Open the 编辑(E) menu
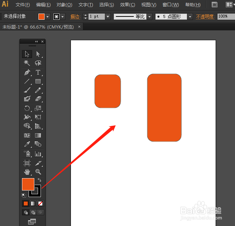This screenshot has width=235, height=226. pyautogui.click(x=43, y=5)
